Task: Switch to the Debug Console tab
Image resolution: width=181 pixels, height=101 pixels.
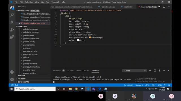Action: 83,70
